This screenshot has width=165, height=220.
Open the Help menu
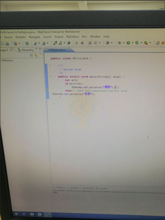pyautogui.click(x=106, y=37)
